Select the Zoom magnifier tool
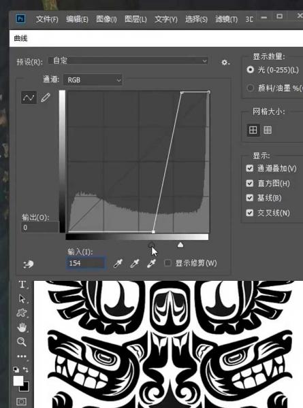 [x=22, y=341]
